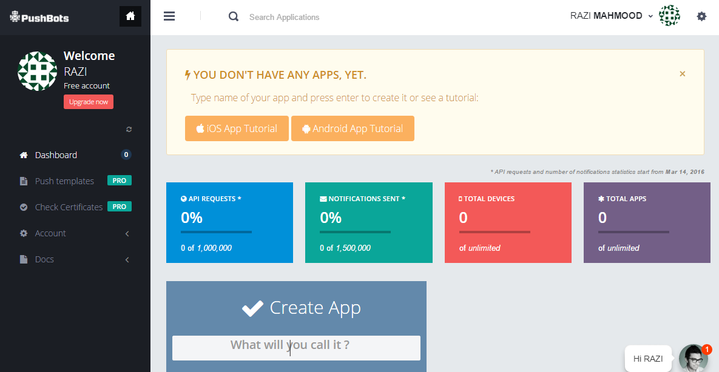This screenshot has height=372, width=719.
Task: Expand the Docs submenu chevron
Action: pyautogui.click(x=127, y=260)
